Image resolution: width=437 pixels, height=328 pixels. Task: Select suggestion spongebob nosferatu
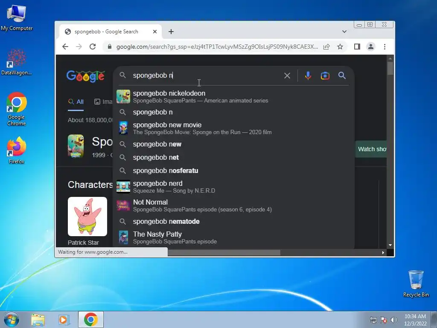(233, 170)
